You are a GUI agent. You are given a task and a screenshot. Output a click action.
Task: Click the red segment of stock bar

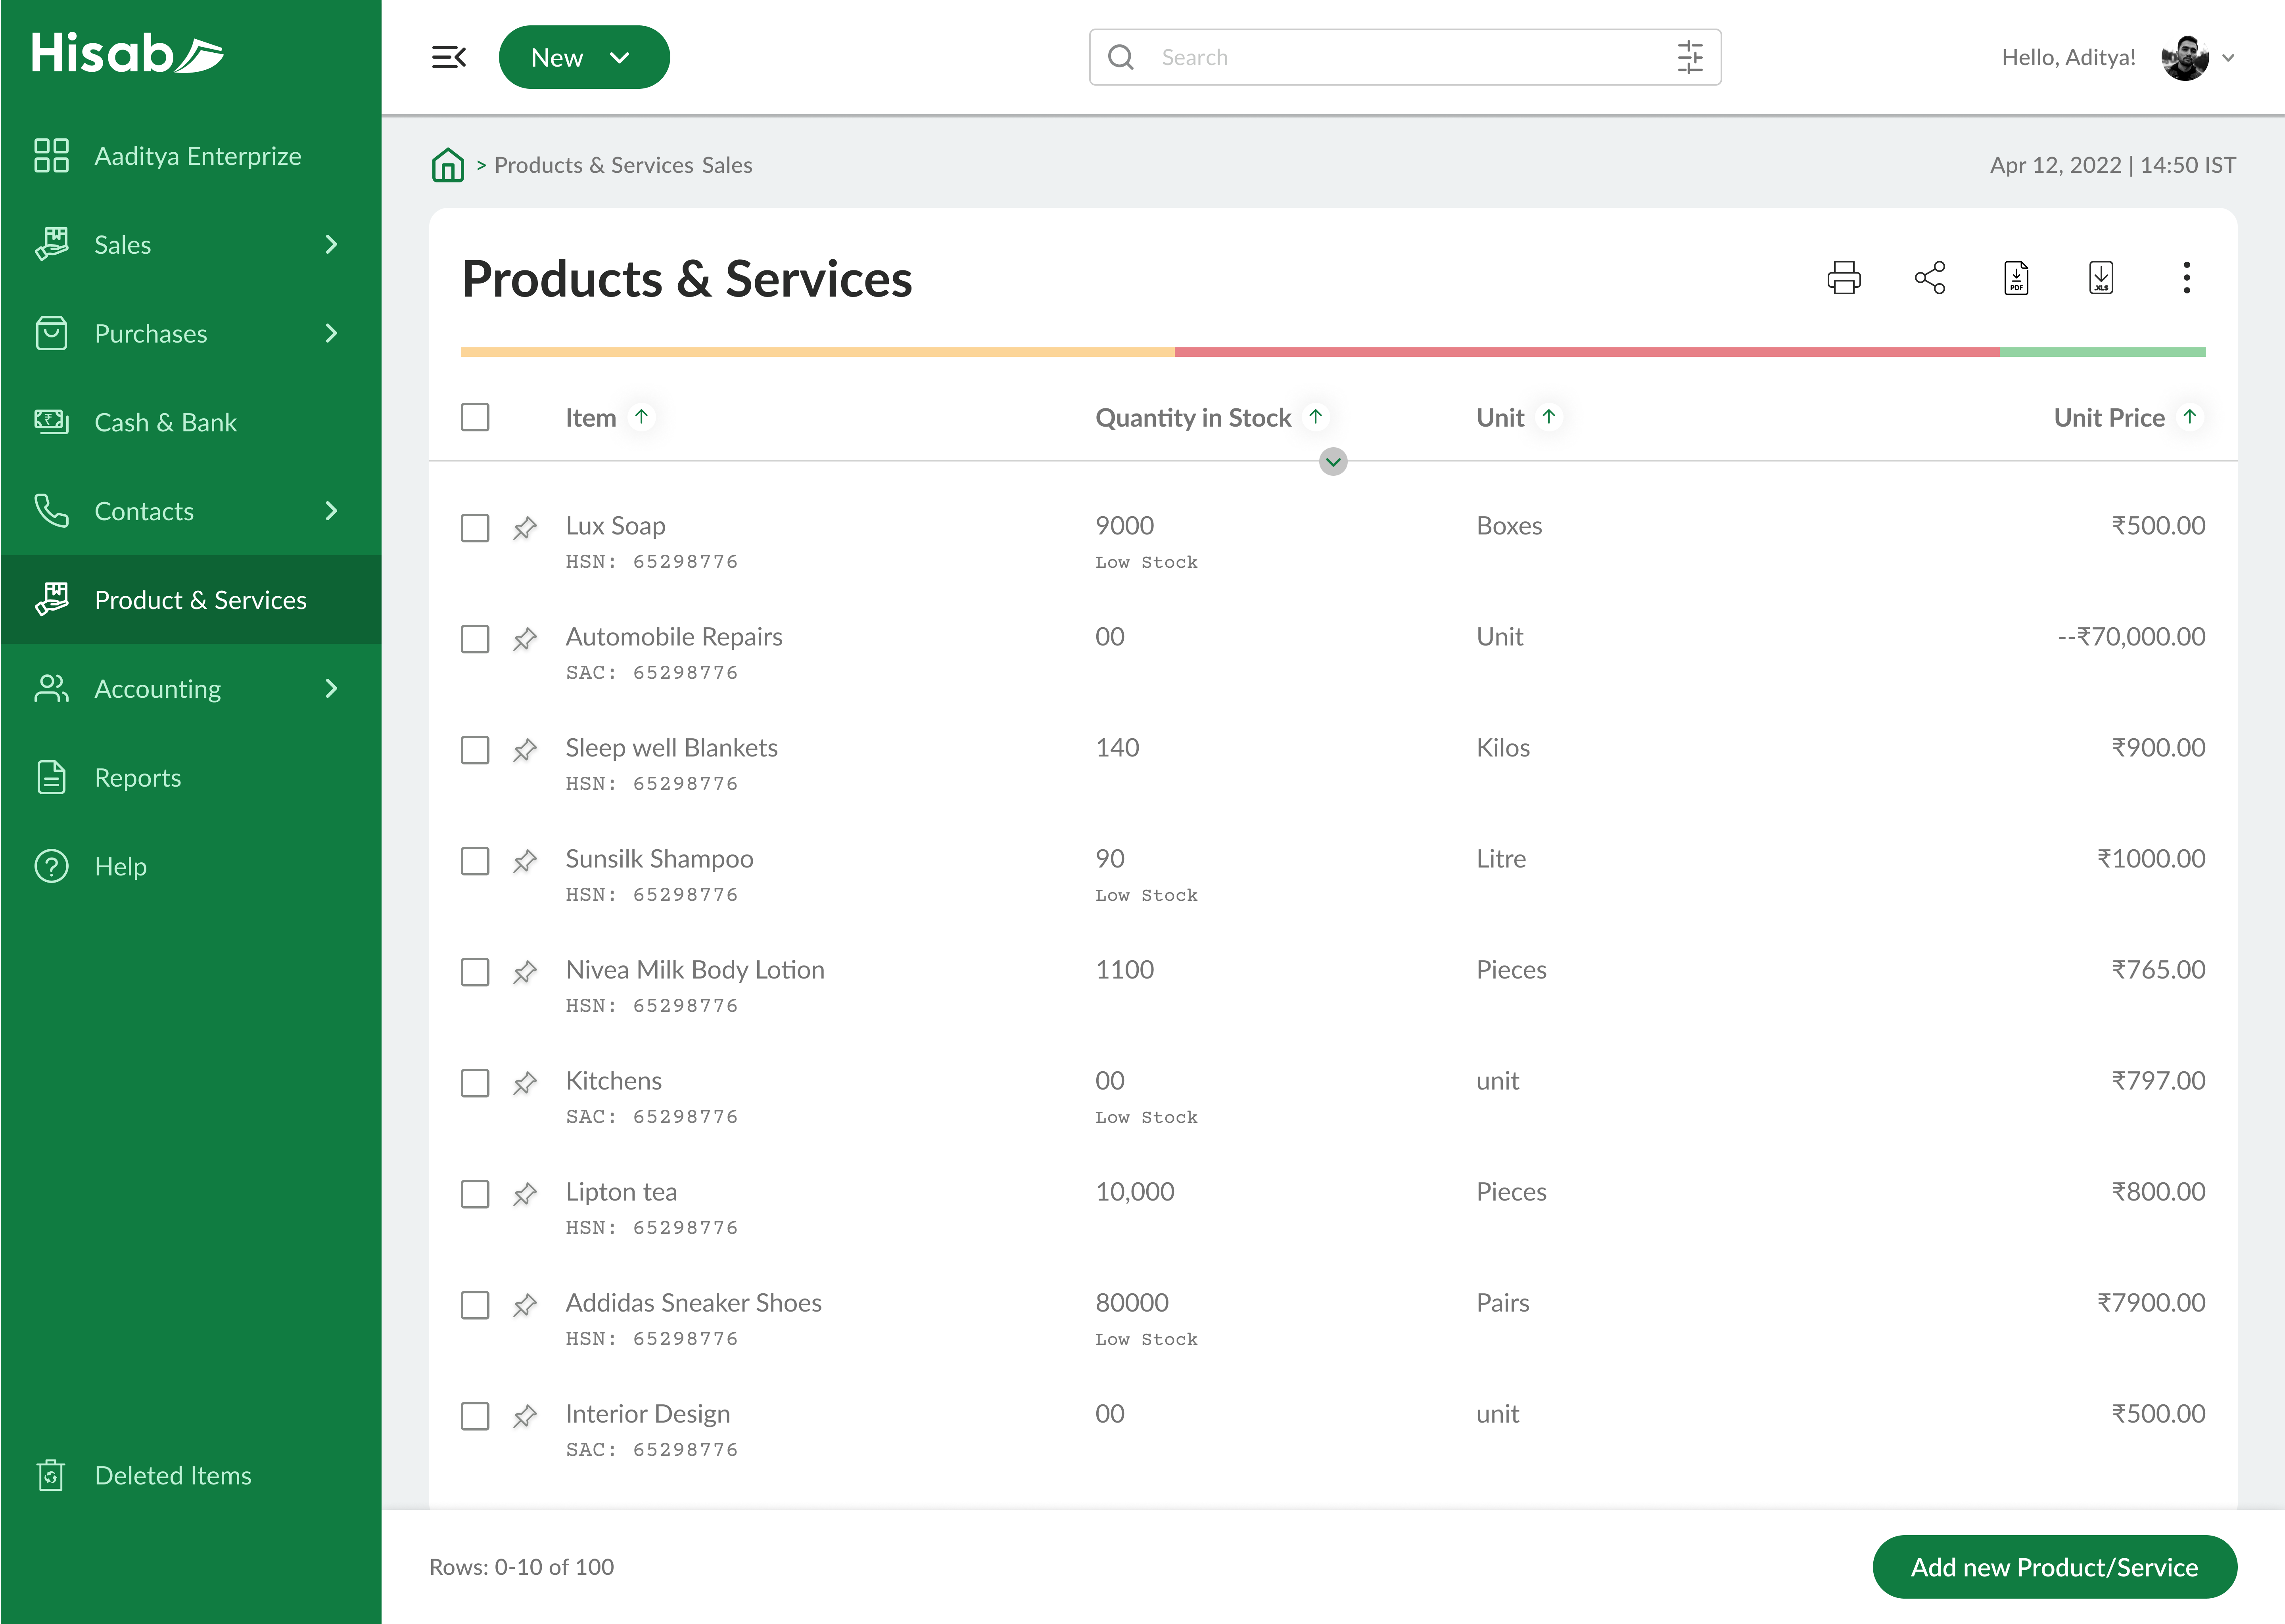pos(1587,352)
